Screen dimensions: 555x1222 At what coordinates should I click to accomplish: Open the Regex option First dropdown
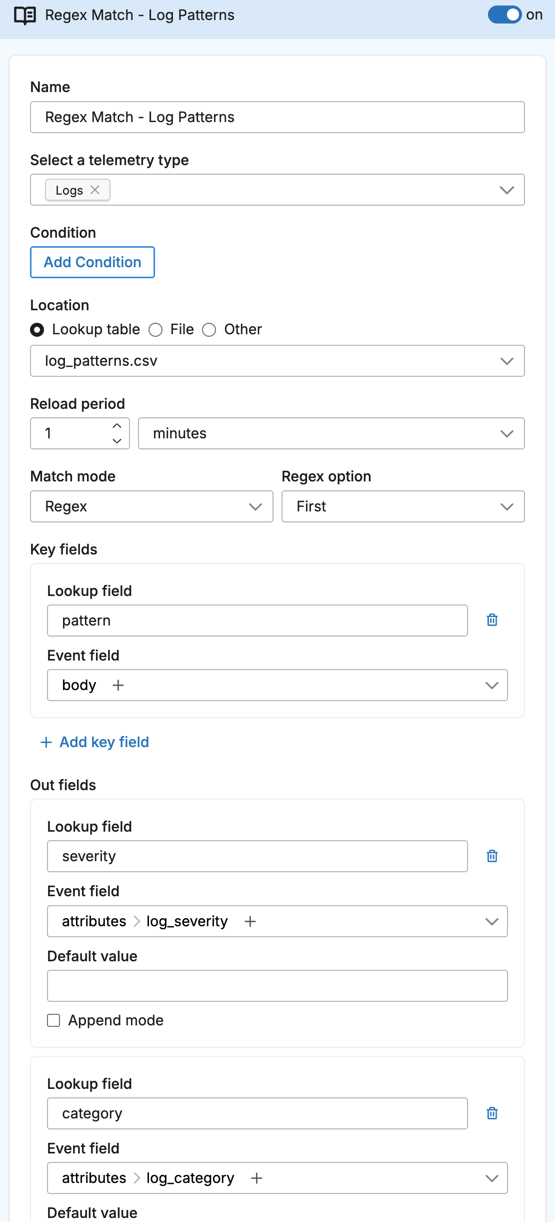[402, 506]
